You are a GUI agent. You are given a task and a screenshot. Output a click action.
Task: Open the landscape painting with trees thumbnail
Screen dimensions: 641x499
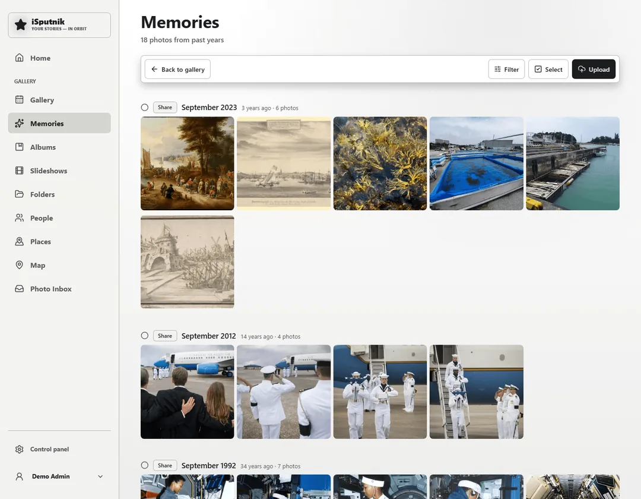187,163
